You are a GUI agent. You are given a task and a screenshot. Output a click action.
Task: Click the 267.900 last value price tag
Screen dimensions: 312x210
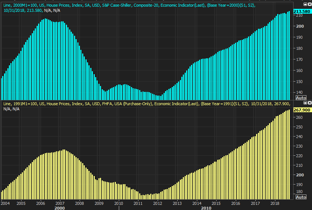coord(302,110)
